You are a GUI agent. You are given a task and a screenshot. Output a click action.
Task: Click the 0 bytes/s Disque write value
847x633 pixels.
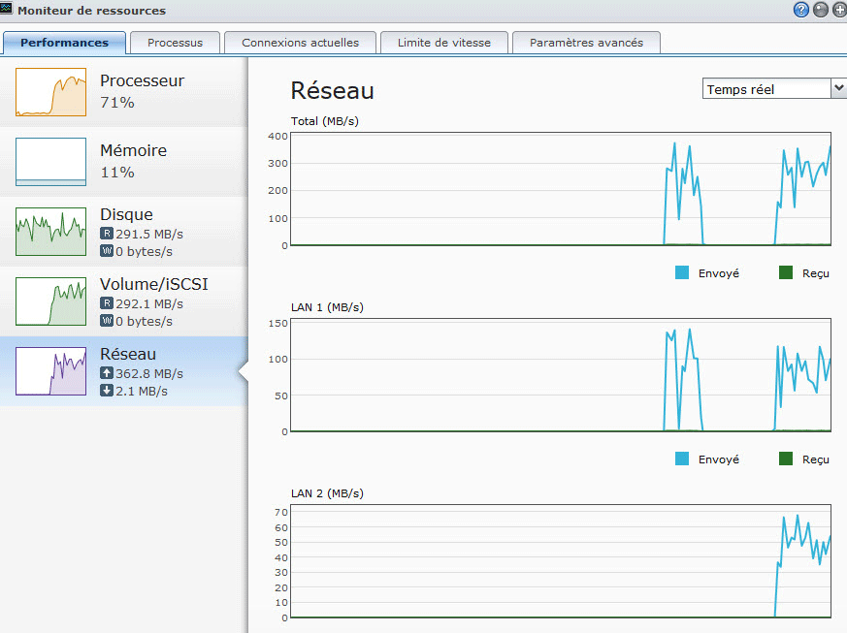tap(145, 251)
